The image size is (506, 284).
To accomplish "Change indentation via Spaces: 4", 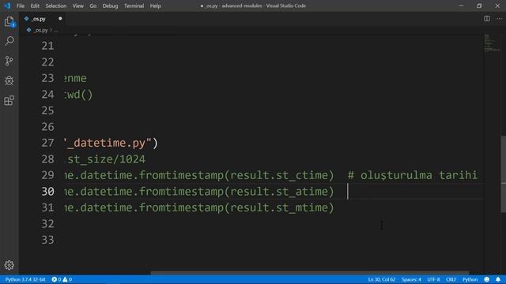I will [x=411, y=279].
